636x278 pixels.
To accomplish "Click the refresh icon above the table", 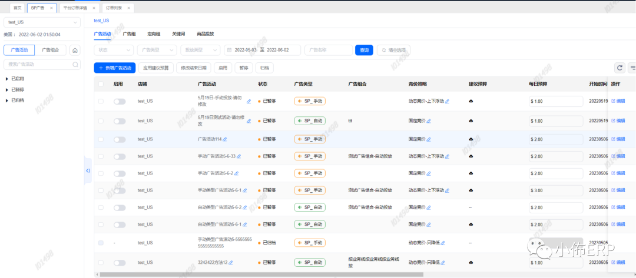I will 619,68.
